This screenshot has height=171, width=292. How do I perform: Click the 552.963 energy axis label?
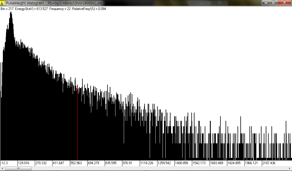[x=76, y=163]
